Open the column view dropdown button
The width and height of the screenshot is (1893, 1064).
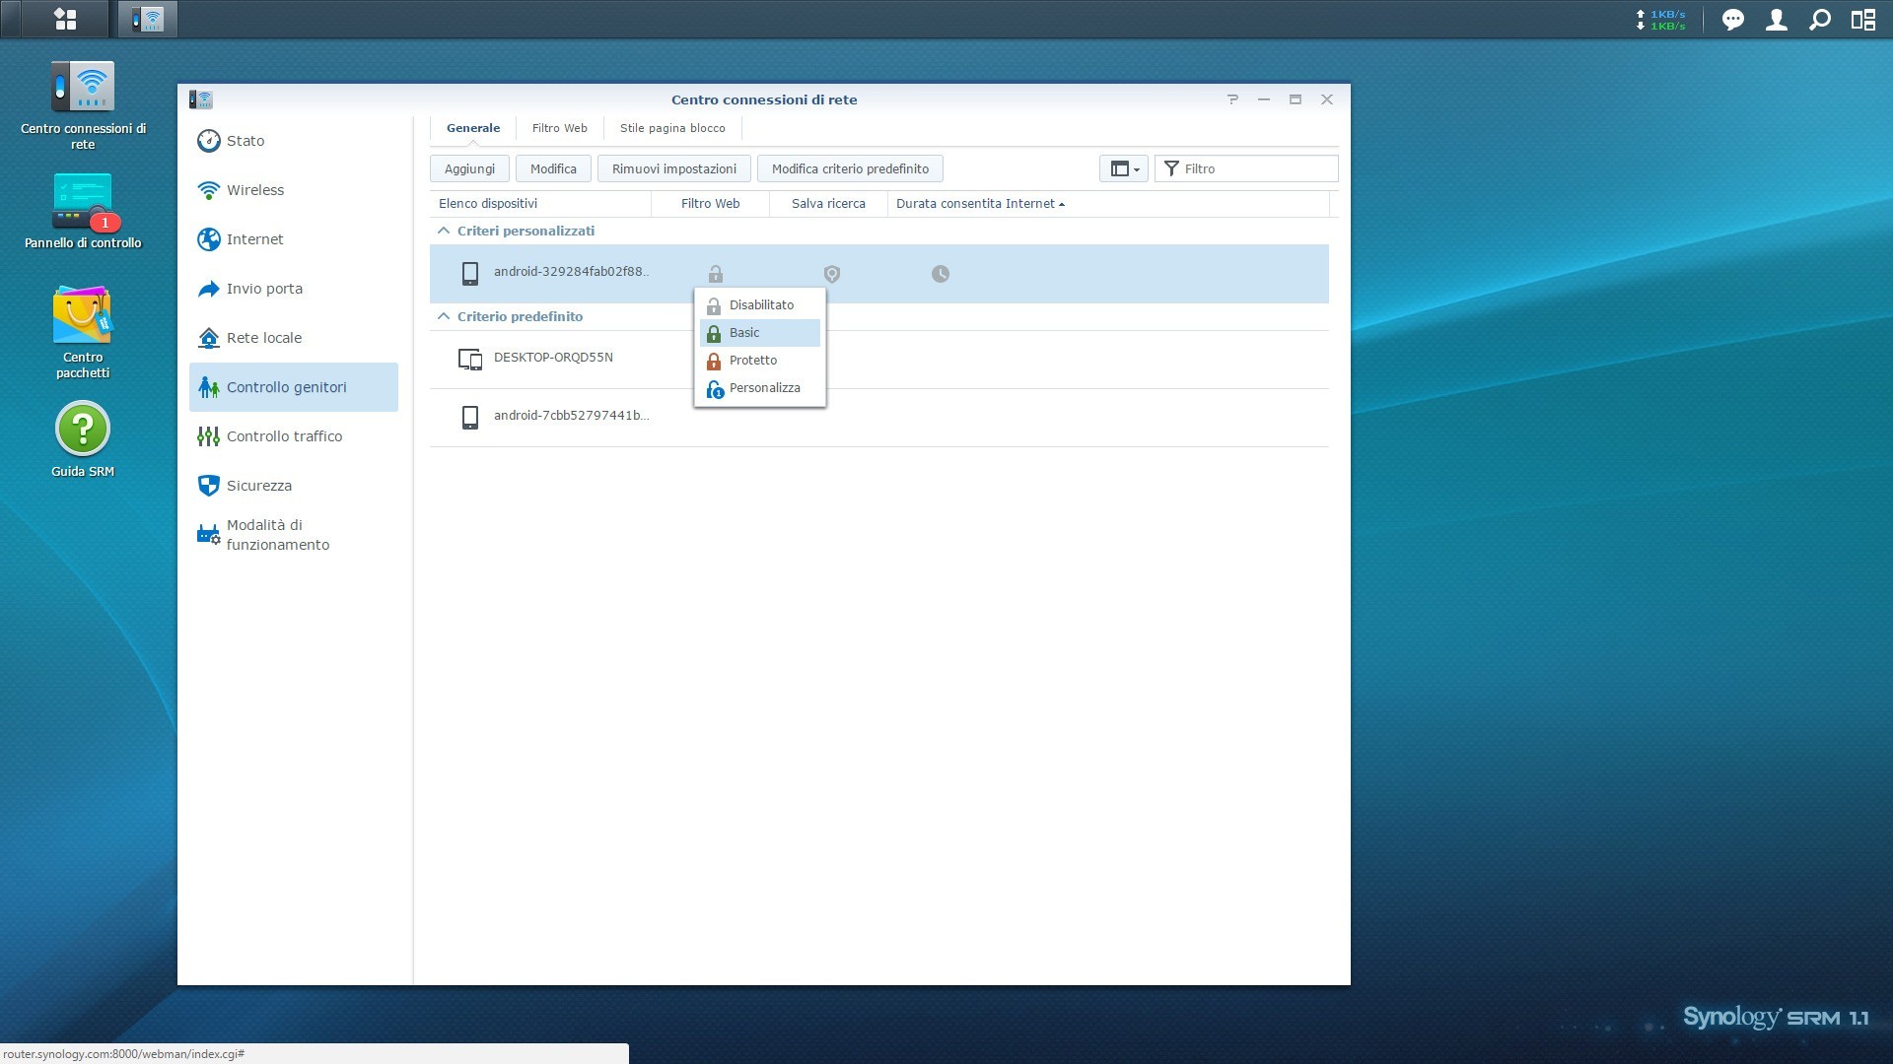click(1123, 168)
